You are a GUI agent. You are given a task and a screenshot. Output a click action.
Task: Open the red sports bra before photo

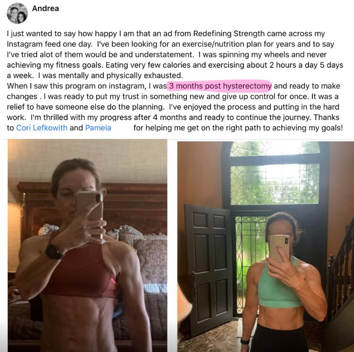(x=87, y=246)
